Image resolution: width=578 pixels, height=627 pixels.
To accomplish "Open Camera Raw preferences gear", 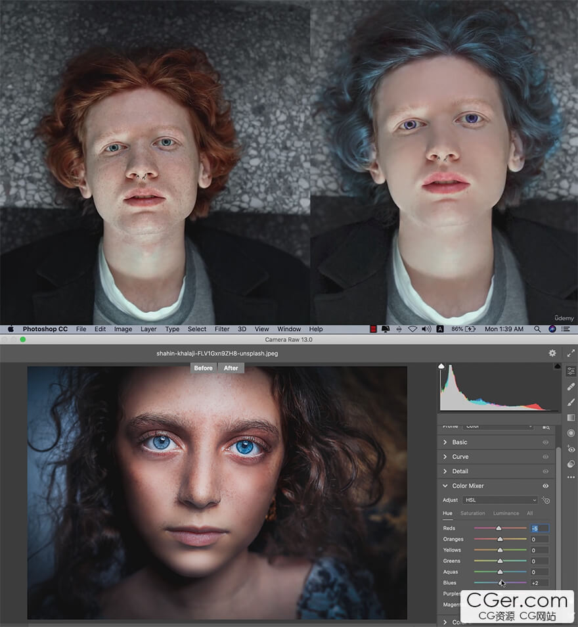I will (552, 353).
